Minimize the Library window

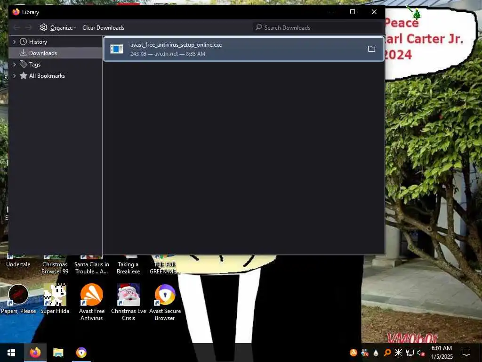(331, 12)
